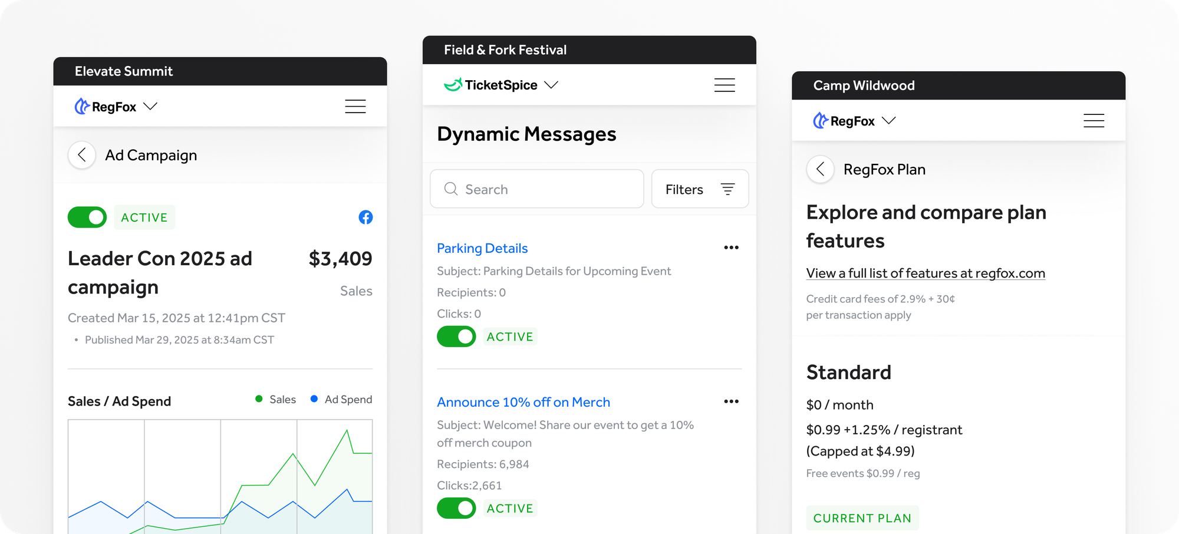Open the Parking Details message link
This screenshot has height=534, width=1179.
click(x=482, y=248)
